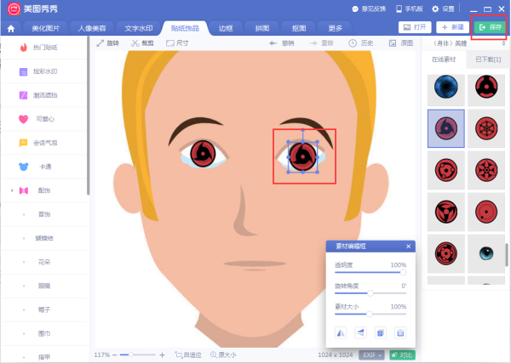This screenshot has width=511, height=363.
Task: Pick the light blue eye thumbnail
Action: [x=486, y=253]
